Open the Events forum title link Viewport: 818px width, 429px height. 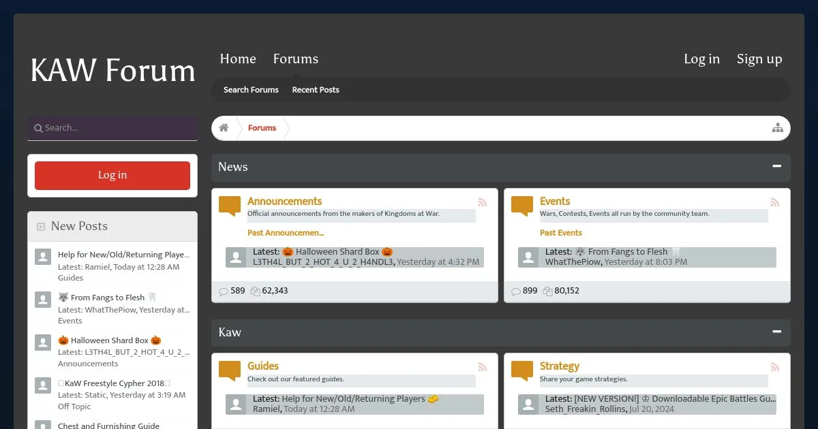click(555, 202)
